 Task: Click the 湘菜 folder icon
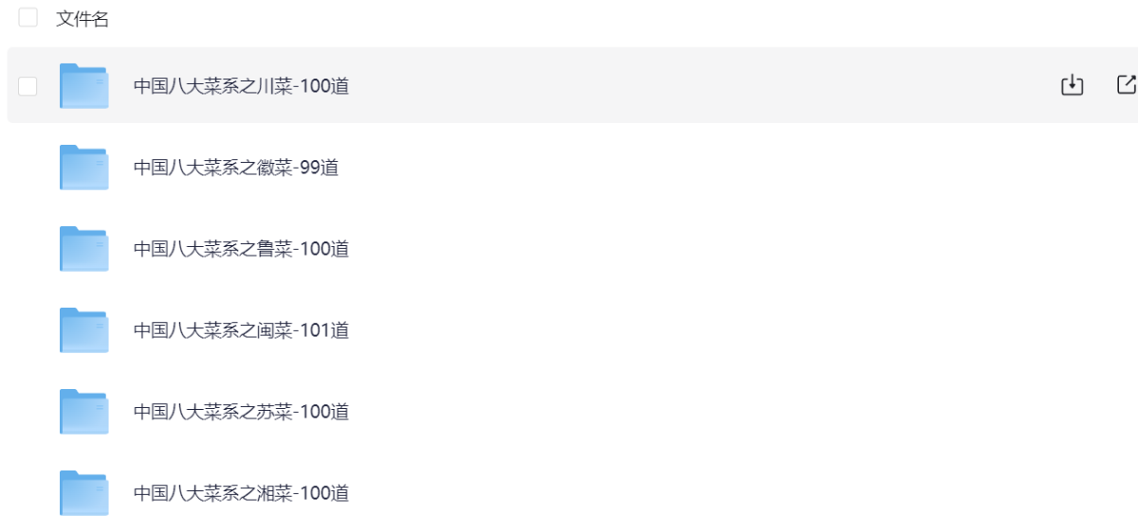coord(83,493)
